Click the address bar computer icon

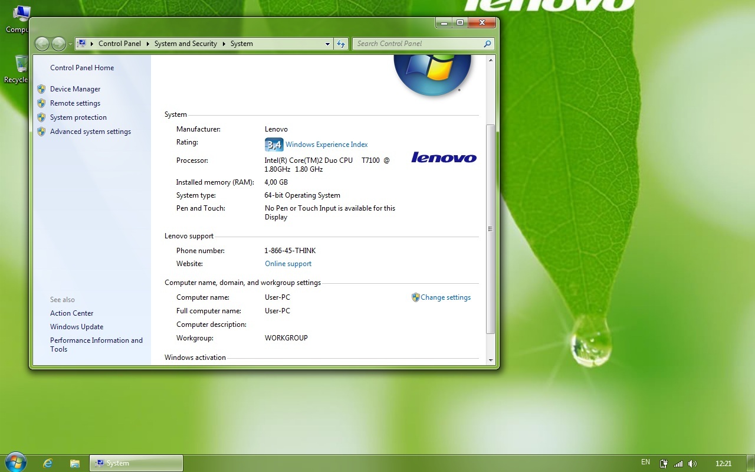click(83, 43)
